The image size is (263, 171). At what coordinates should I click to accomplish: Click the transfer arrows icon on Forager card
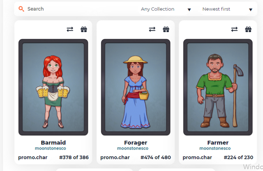pyautogui.click(x=152, y=30)
